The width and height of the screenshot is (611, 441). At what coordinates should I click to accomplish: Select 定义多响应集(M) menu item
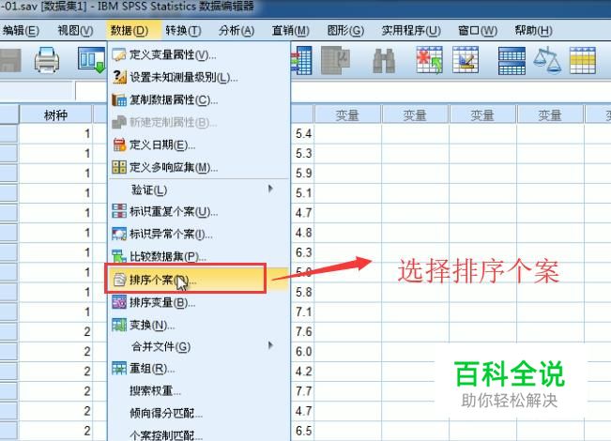199,168
